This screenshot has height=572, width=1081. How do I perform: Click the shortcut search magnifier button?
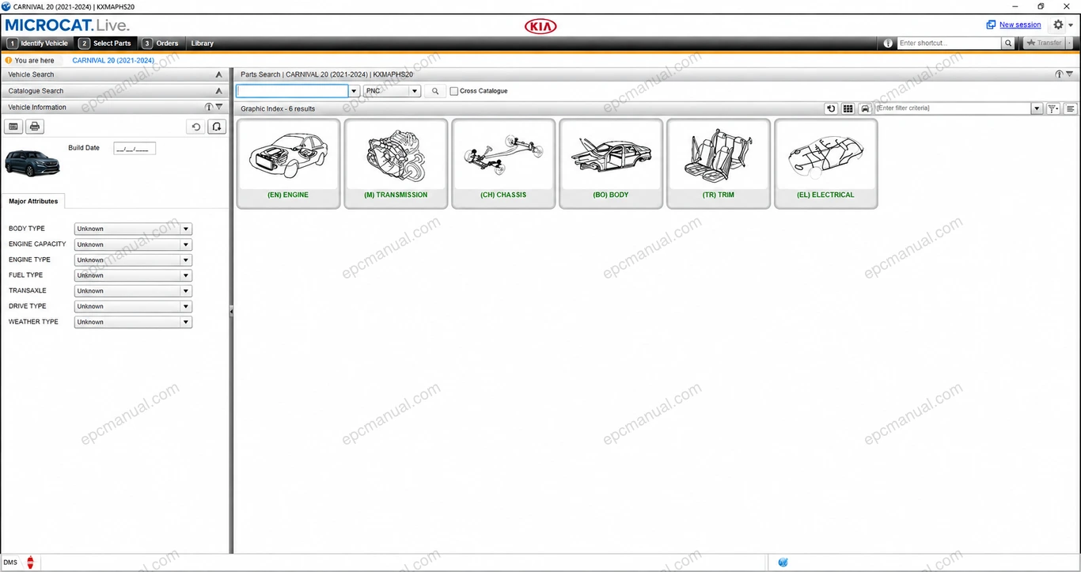1008,44
